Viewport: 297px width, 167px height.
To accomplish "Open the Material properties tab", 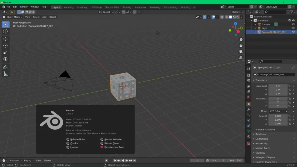I will click(249, 137).
